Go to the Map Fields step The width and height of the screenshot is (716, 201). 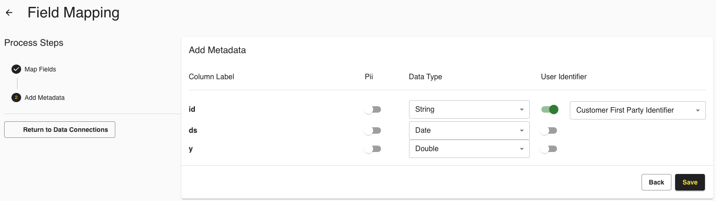coord(40,69)
